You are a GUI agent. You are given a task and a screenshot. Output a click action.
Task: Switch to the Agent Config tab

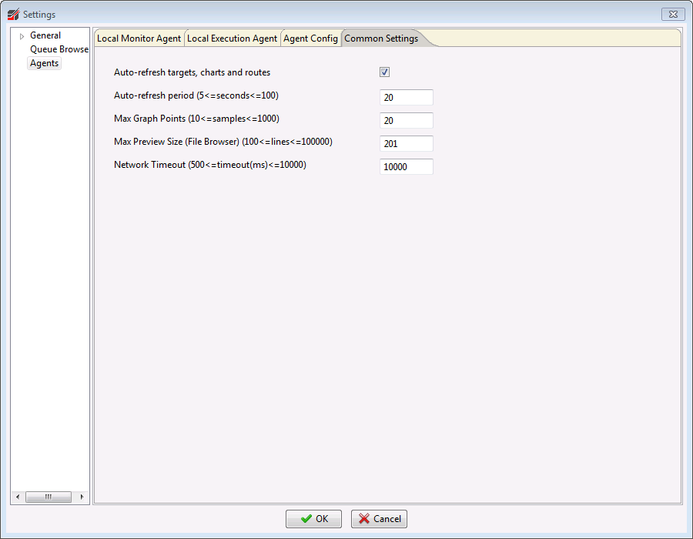tap(310, 38)
